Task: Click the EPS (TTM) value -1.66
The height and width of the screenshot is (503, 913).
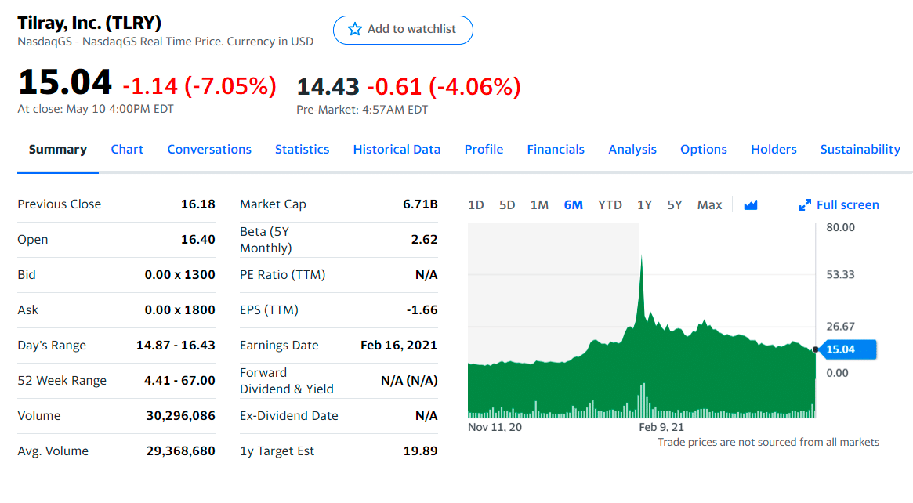Action: [x=422, y=309]
